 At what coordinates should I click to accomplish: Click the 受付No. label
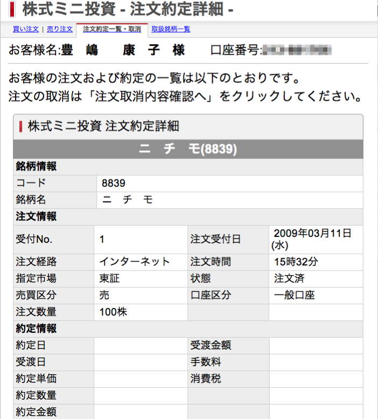click(34, 239)
